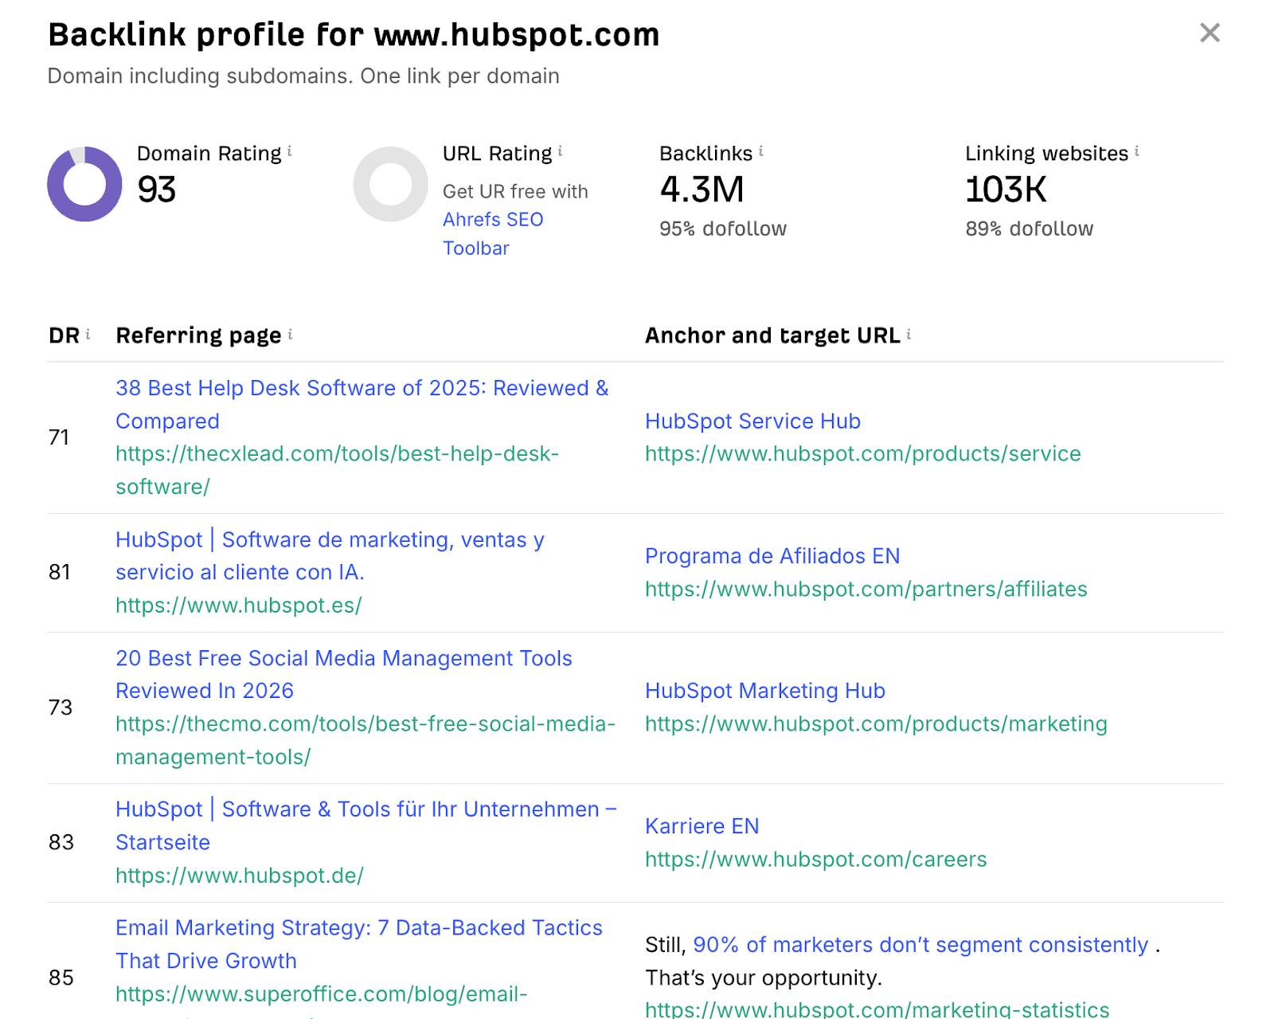Click the Domain Rating info icon
The image size is (1274, 1019).
[x=290, y=151]
